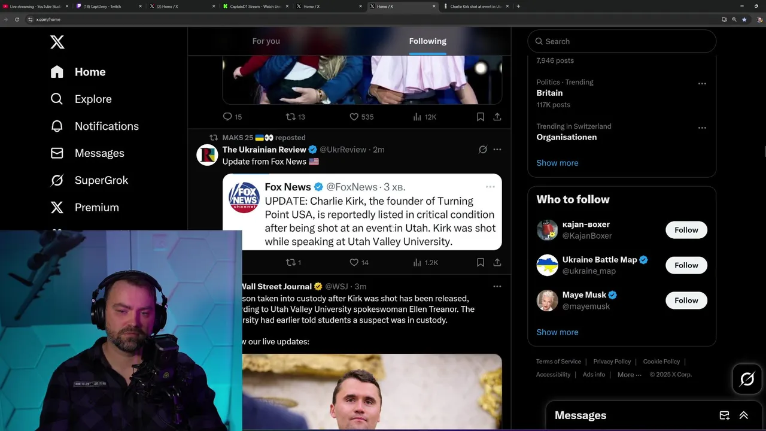Open Terms of Service link
The image size is (766, 431).
[x=558, y=362]
